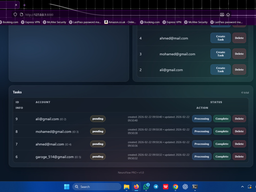Open ChatGPT from the taskbar
This screenshot has height=192, width=256.
185,187
